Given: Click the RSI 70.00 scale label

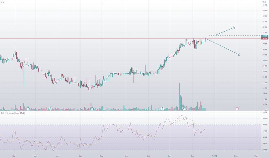Looking at the screenshot, I should (265, 125).
